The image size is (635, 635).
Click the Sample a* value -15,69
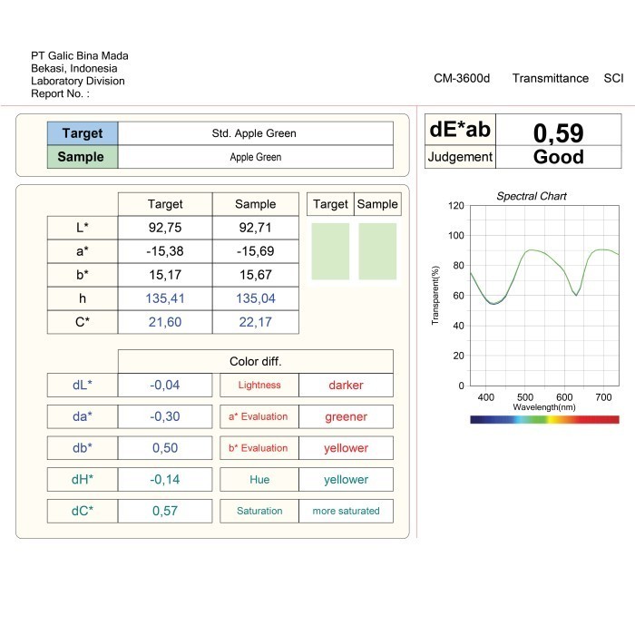[x=256, y=251]
